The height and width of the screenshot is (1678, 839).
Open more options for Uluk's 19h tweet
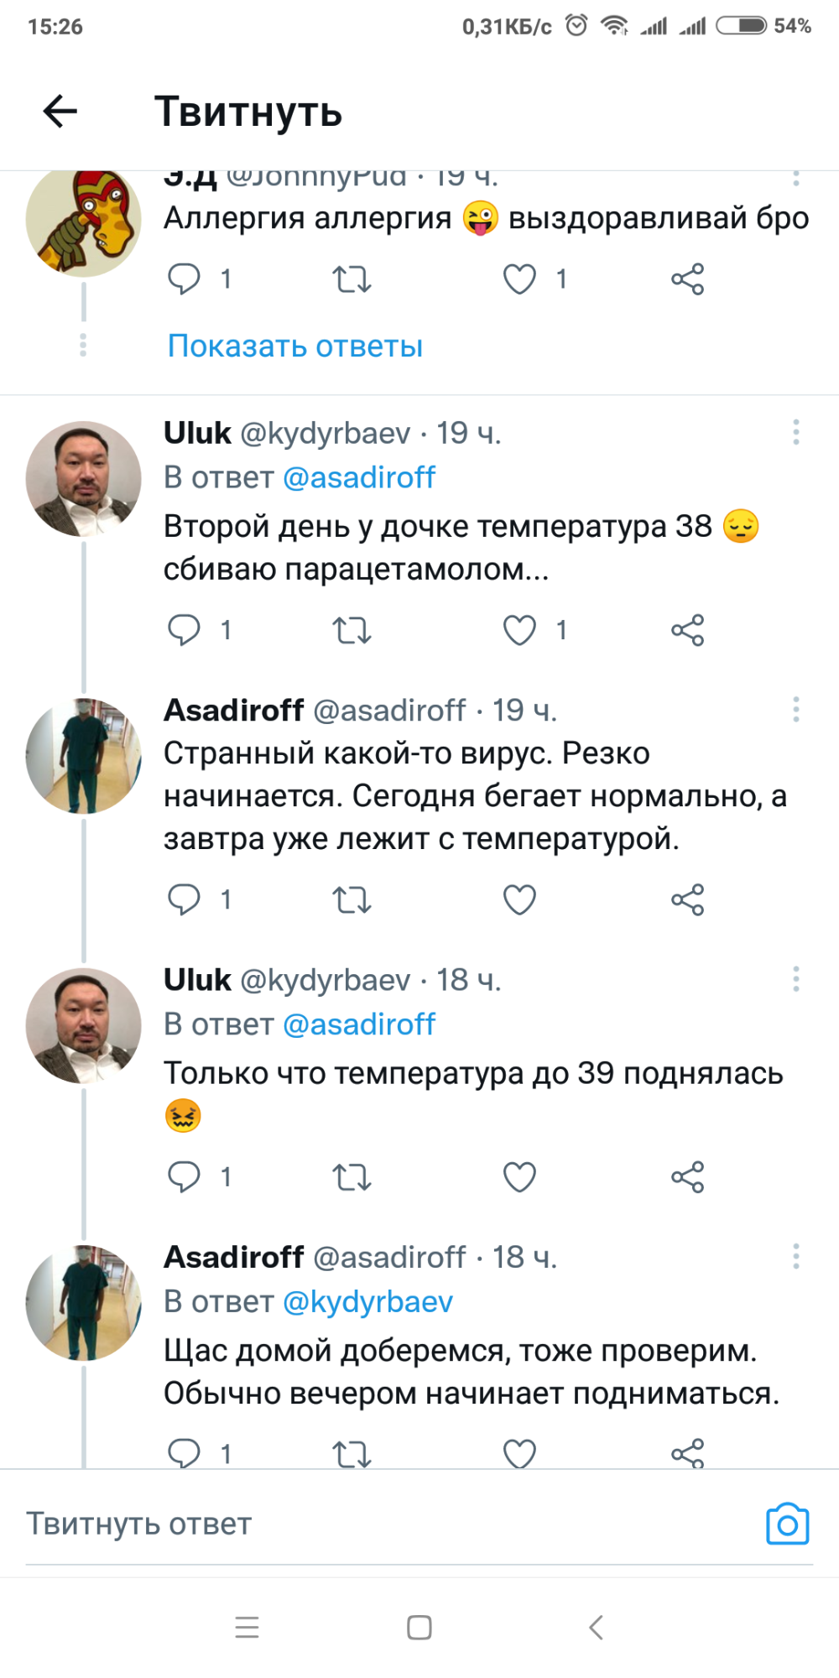[x=795, y=433]
